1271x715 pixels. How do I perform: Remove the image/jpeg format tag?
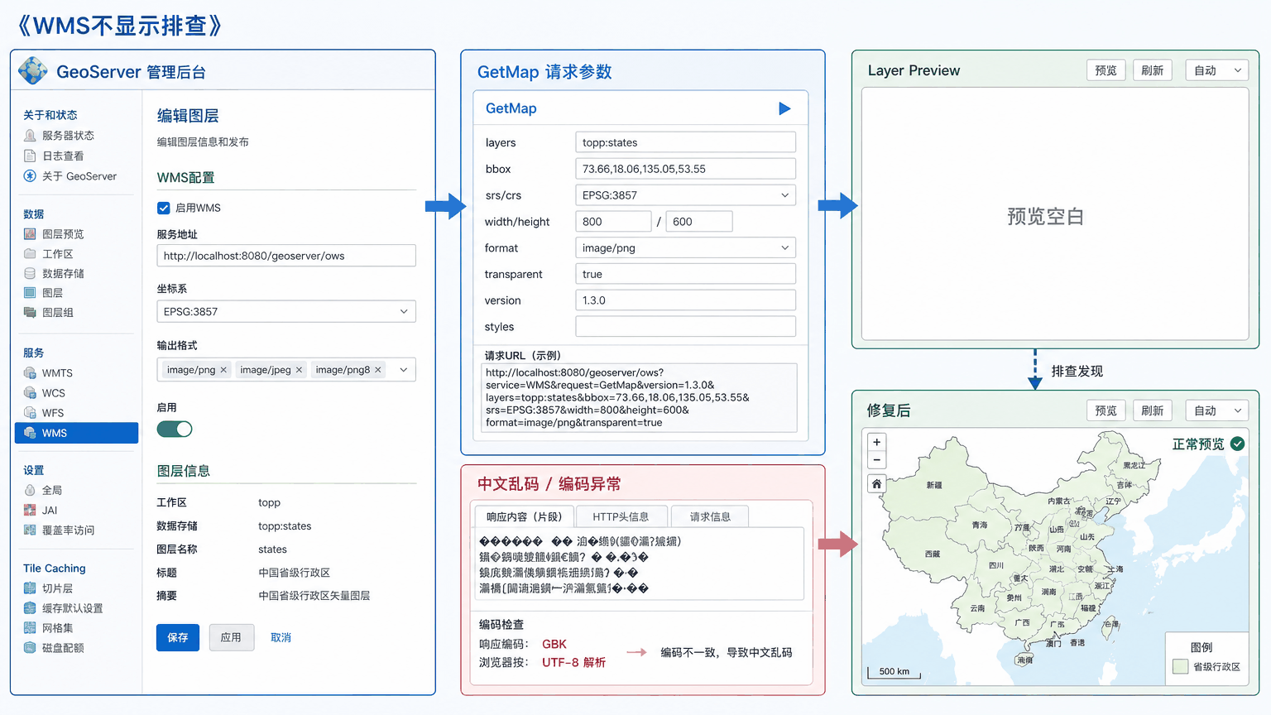pos(299,370)
